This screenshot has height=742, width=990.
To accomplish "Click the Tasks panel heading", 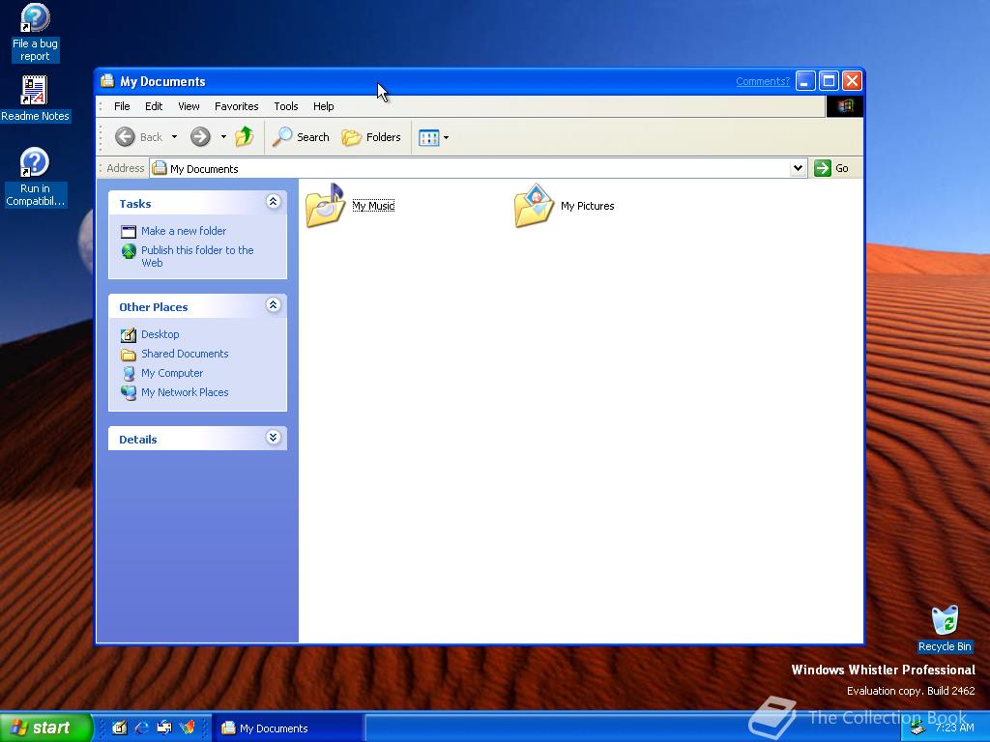I will [135, 204].
